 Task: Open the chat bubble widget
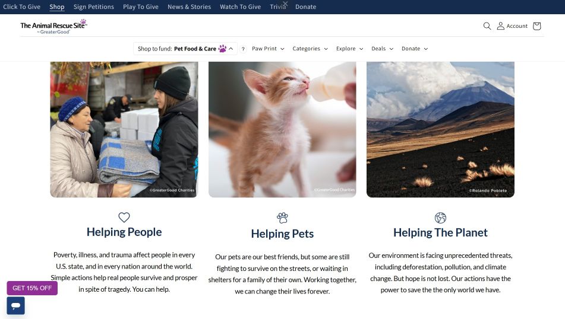tap(16, 306)
